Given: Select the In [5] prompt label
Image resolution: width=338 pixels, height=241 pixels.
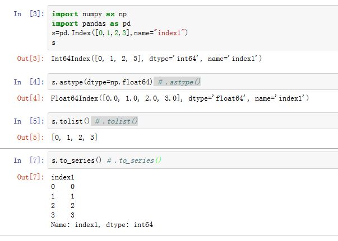Looking at the screenshot, I should point(29,121).
